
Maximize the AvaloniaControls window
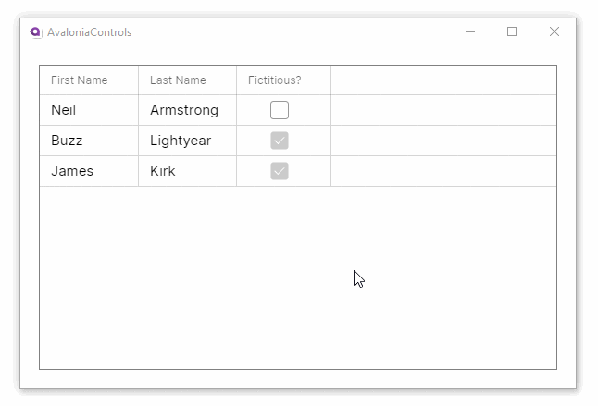click(x=512, y=31)
